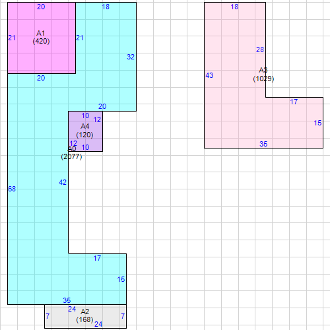The image size is (330, 330).
Task: Click the A2 area name label
Action: 85,312
